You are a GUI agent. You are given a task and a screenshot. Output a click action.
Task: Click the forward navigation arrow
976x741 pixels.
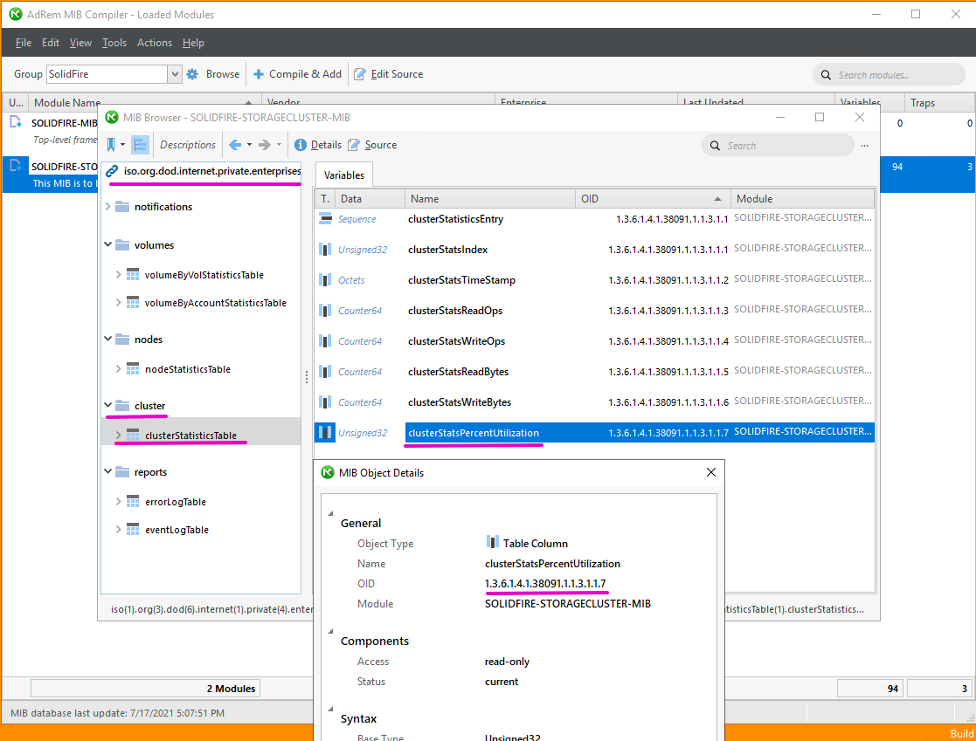coord(265,145)
